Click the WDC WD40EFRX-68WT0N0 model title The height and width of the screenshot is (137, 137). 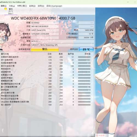[x=43, y=18]
